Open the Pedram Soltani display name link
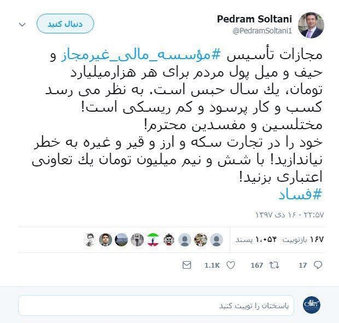The width and height of the screenshot is (339, 323). point(254,19)
